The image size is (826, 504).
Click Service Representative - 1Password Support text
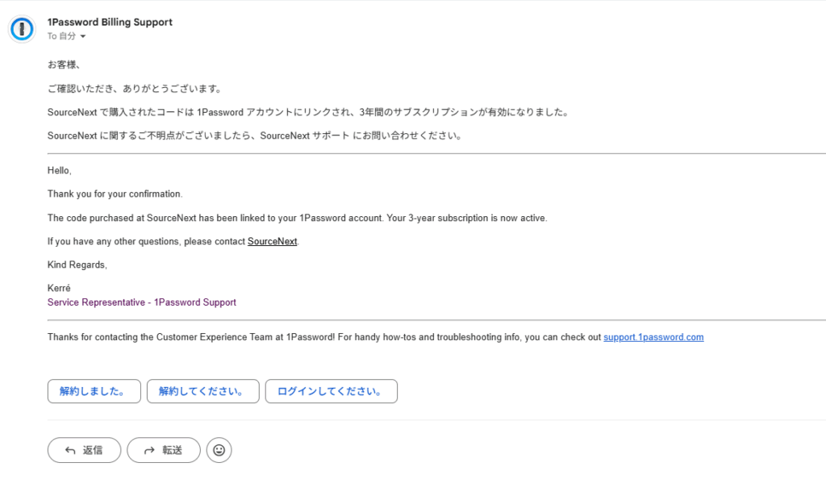[x=142, y=302]
